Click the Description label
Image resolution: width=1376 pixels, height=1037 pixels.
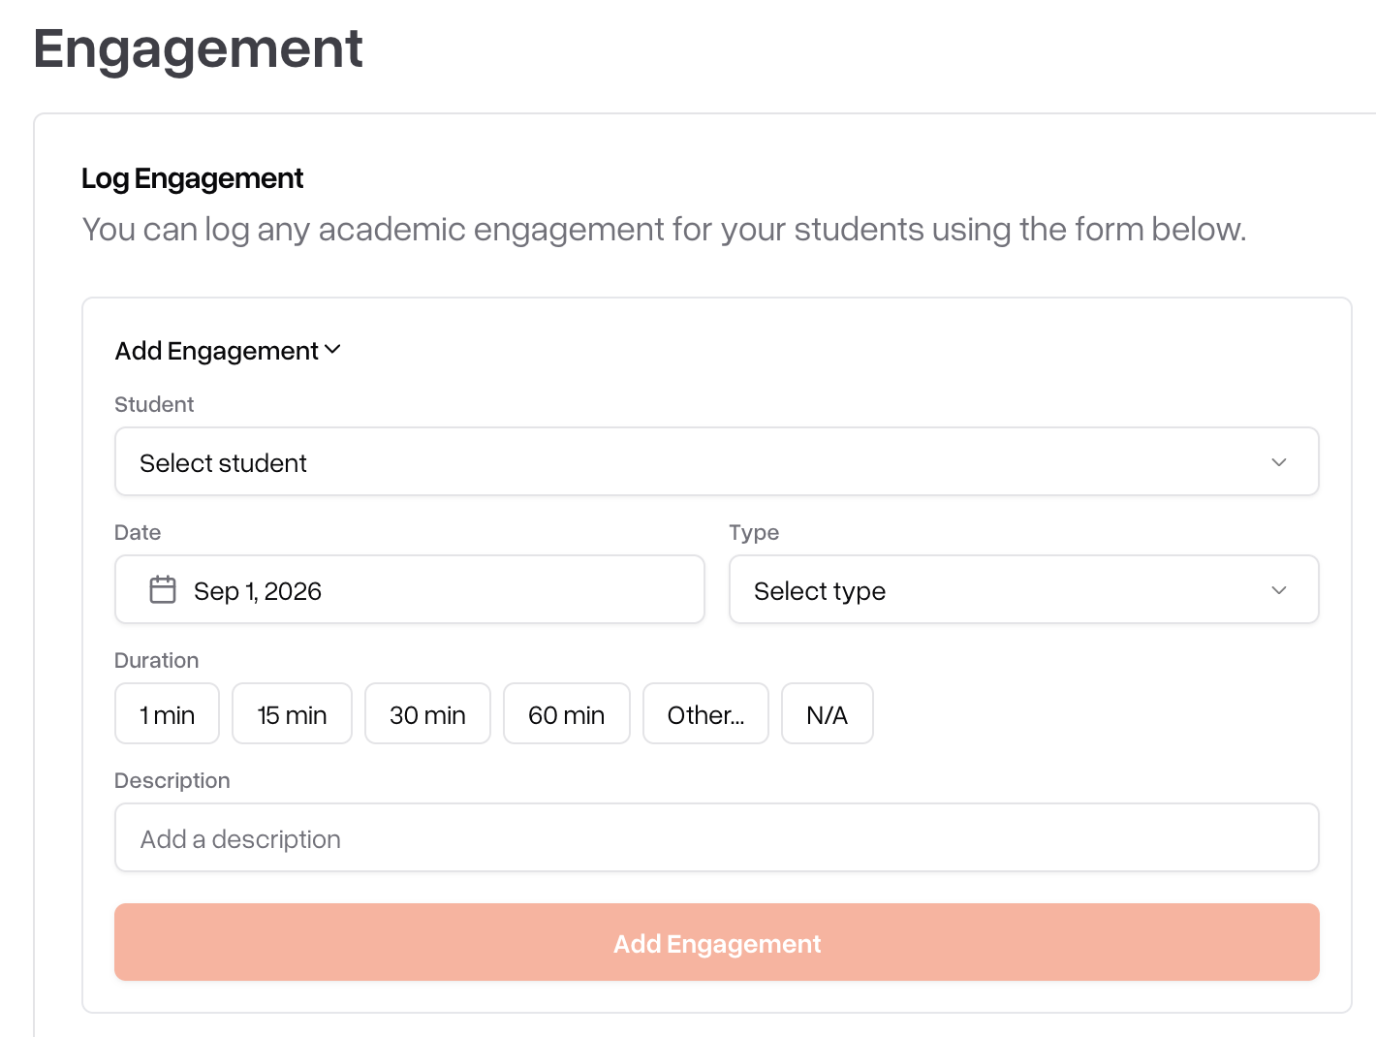tap(172, 780)
